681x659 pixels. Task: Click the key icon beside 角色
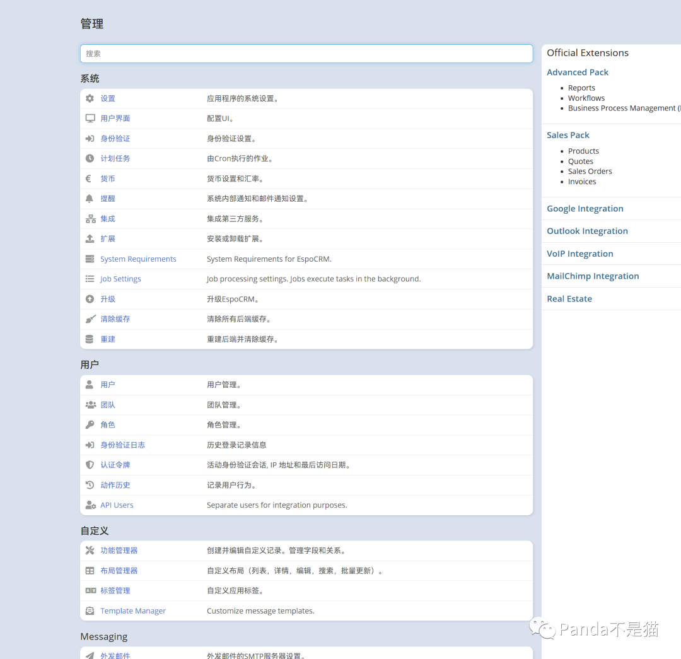90,425
